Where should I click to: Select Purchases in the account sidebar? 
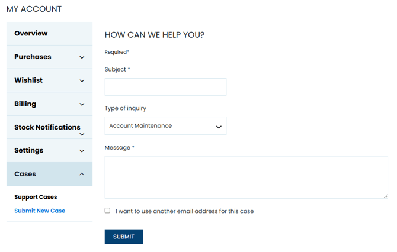click(x=33, y=57)
